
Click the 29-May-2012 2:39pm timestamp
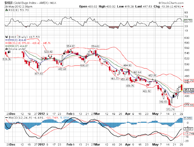tap(18, 6)
